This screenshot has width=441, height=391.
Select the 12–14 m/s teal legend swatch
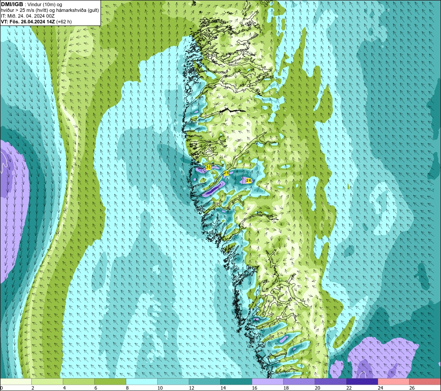205,382
